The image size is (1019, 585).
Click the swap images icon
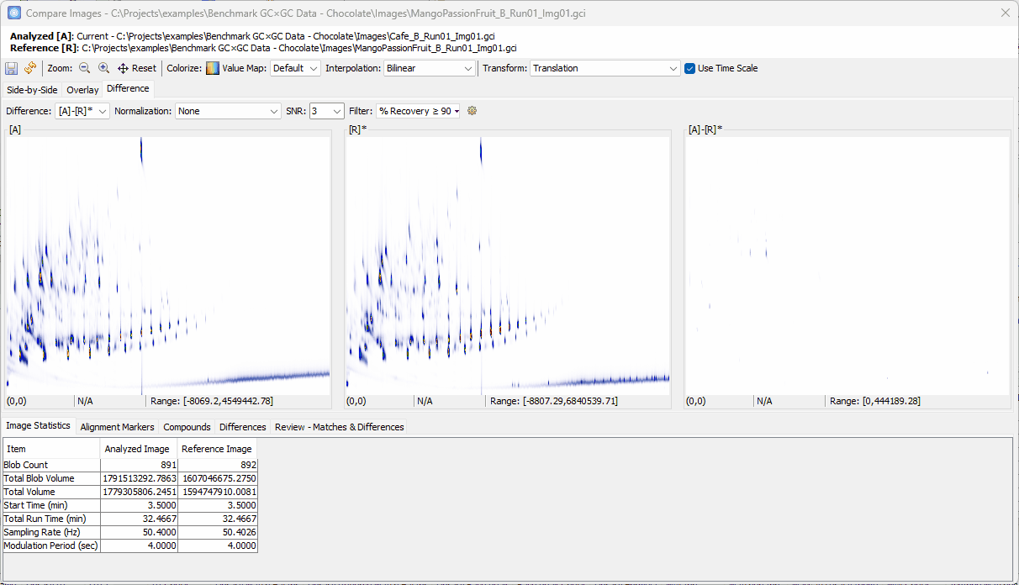point(30,69)
